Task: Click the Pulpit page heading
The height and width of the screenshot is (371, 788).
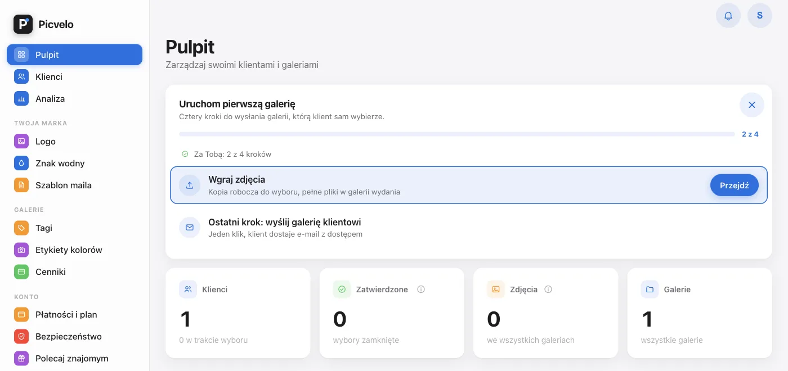Action: pos(190,47)
